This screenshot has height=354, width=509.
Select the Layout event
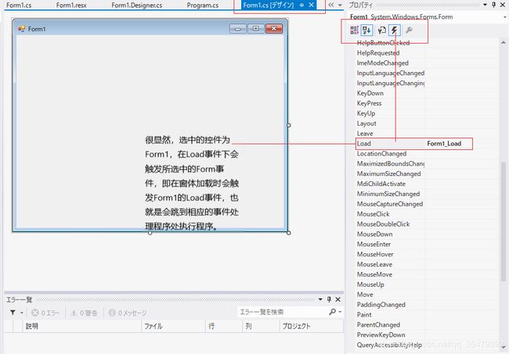coord(366,123)
